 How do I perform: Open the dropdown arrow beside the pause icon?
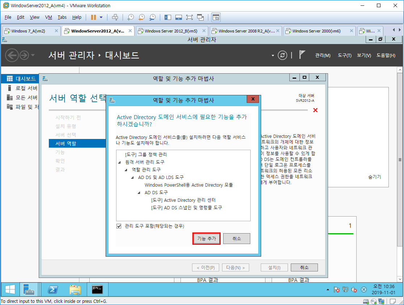101,17
